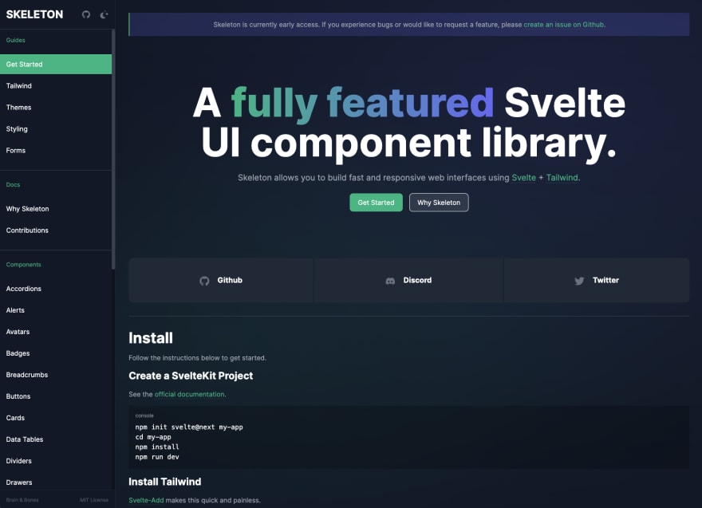Open Data Tables component page
Image resolution: width=702 pixels, height=508 pixels.
click(x=25, y=439)
